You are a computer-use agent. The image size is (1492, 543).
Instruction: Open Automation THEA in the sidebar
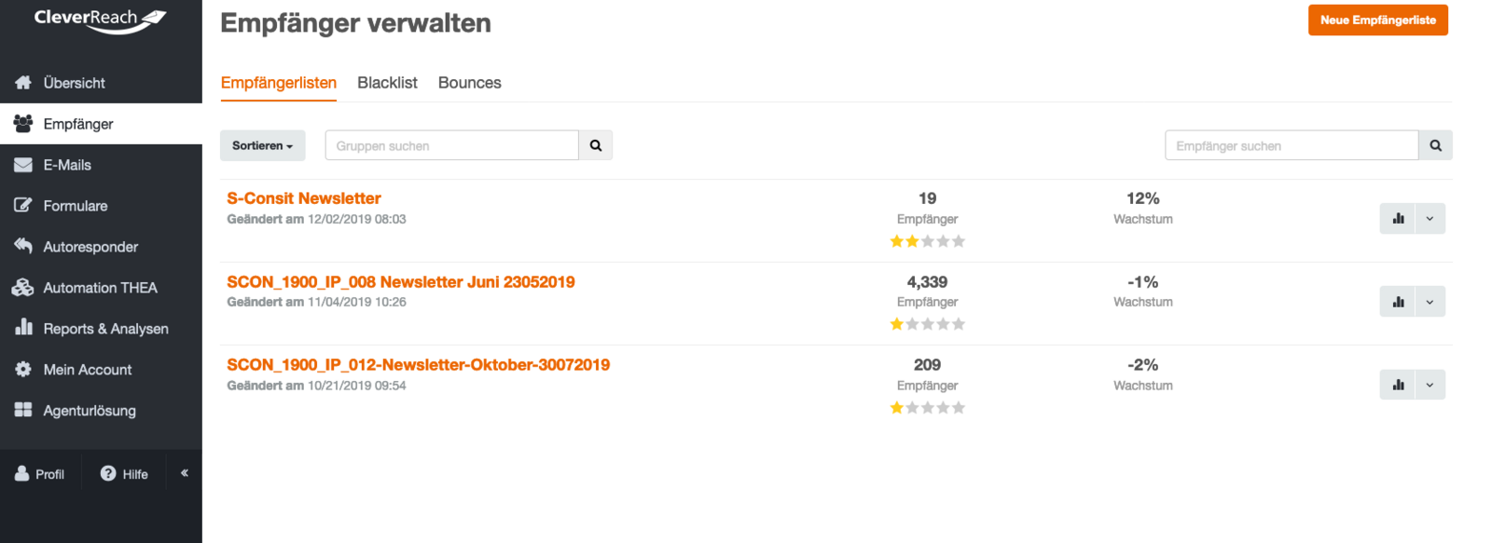point(100,288)
